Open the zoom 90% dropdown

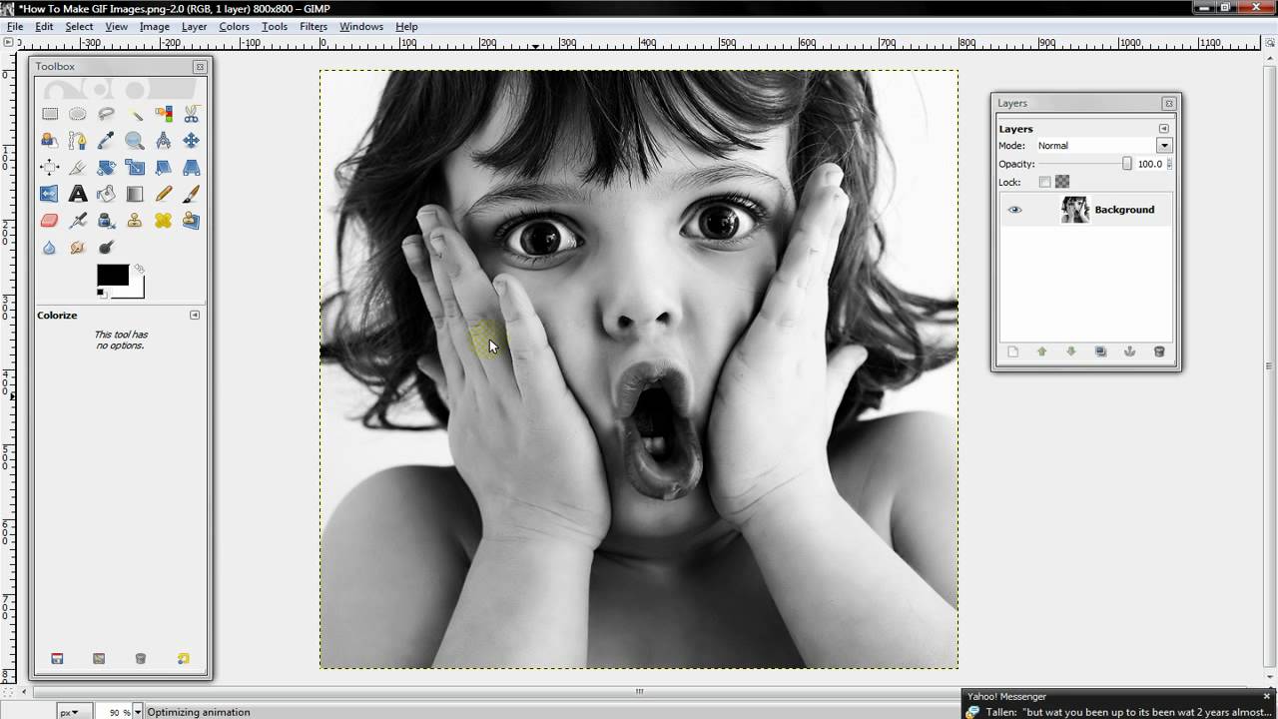(137, 712)
